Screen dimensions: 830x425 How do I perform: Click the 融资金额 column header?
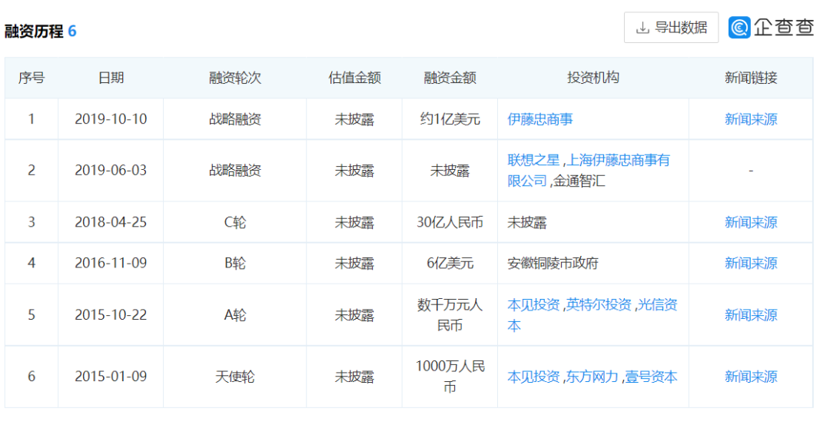[450, 78]
